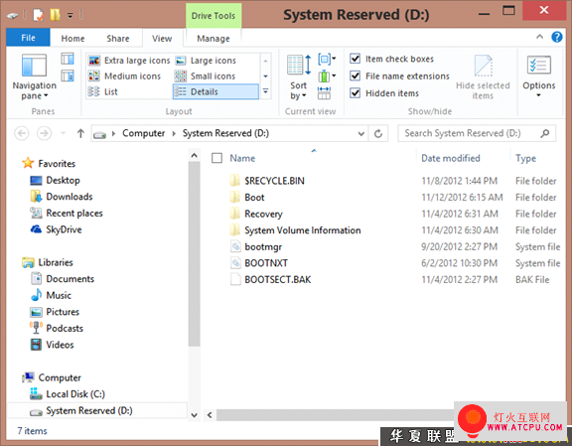
Task: Click System Reserved (D:) breadcrumb segment
Action: coord(225,133)
